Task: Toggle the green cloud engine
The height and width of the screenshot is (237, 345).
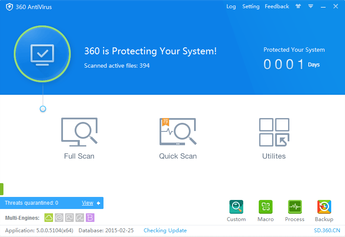Action: (x=49, y=218)
